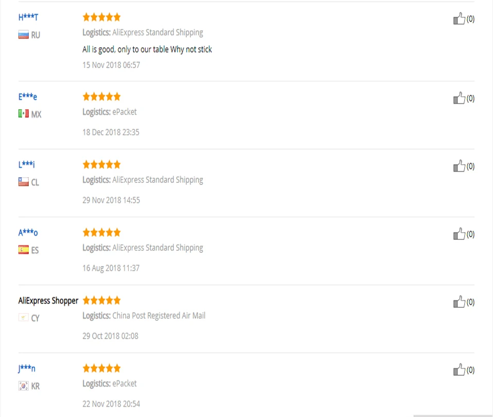The width and height of the screenshot is (493, 417).
Task: Click the Russian flag icon by RU
Action: click(x=24, y=35)
